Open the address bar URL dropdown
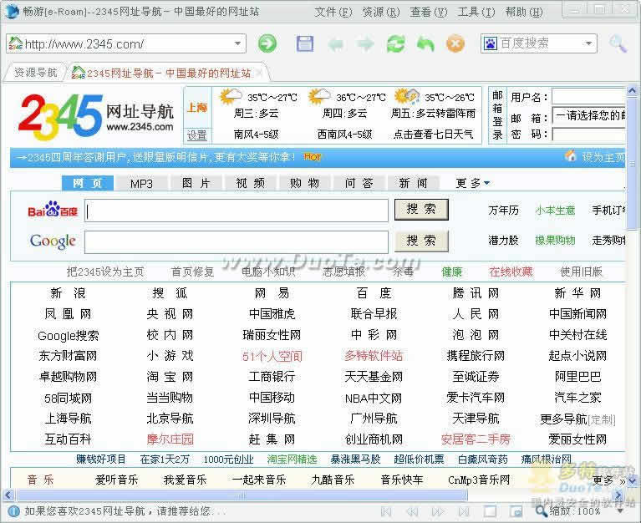Image resolution: width=641 pixels, height=523 pixels. [237, 43]
